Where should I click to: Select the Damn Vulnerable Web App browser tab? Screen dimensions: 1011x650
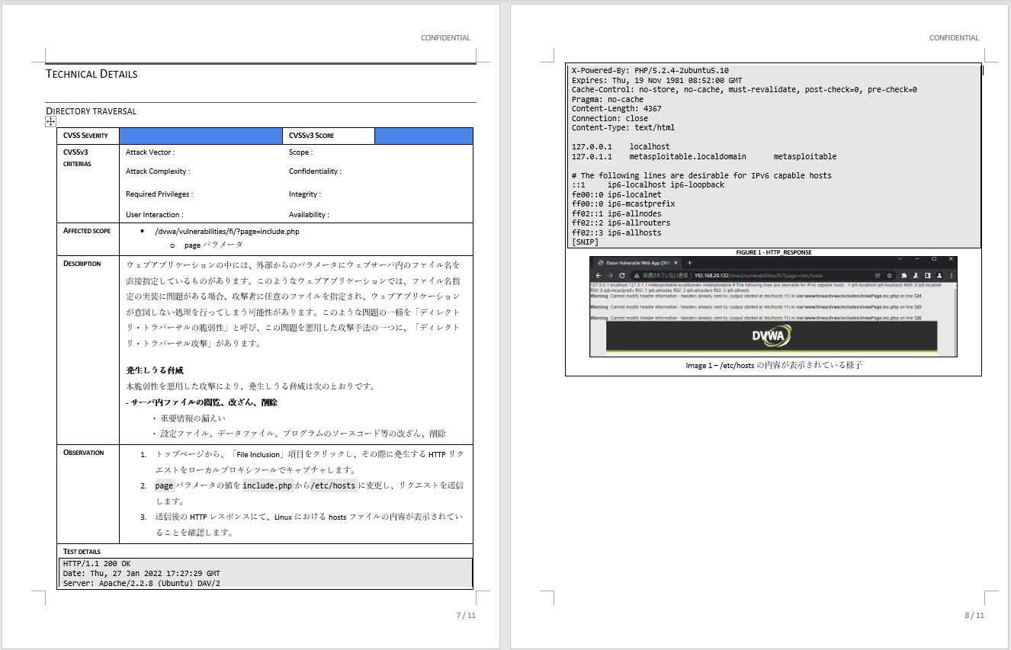coord(640,264)
